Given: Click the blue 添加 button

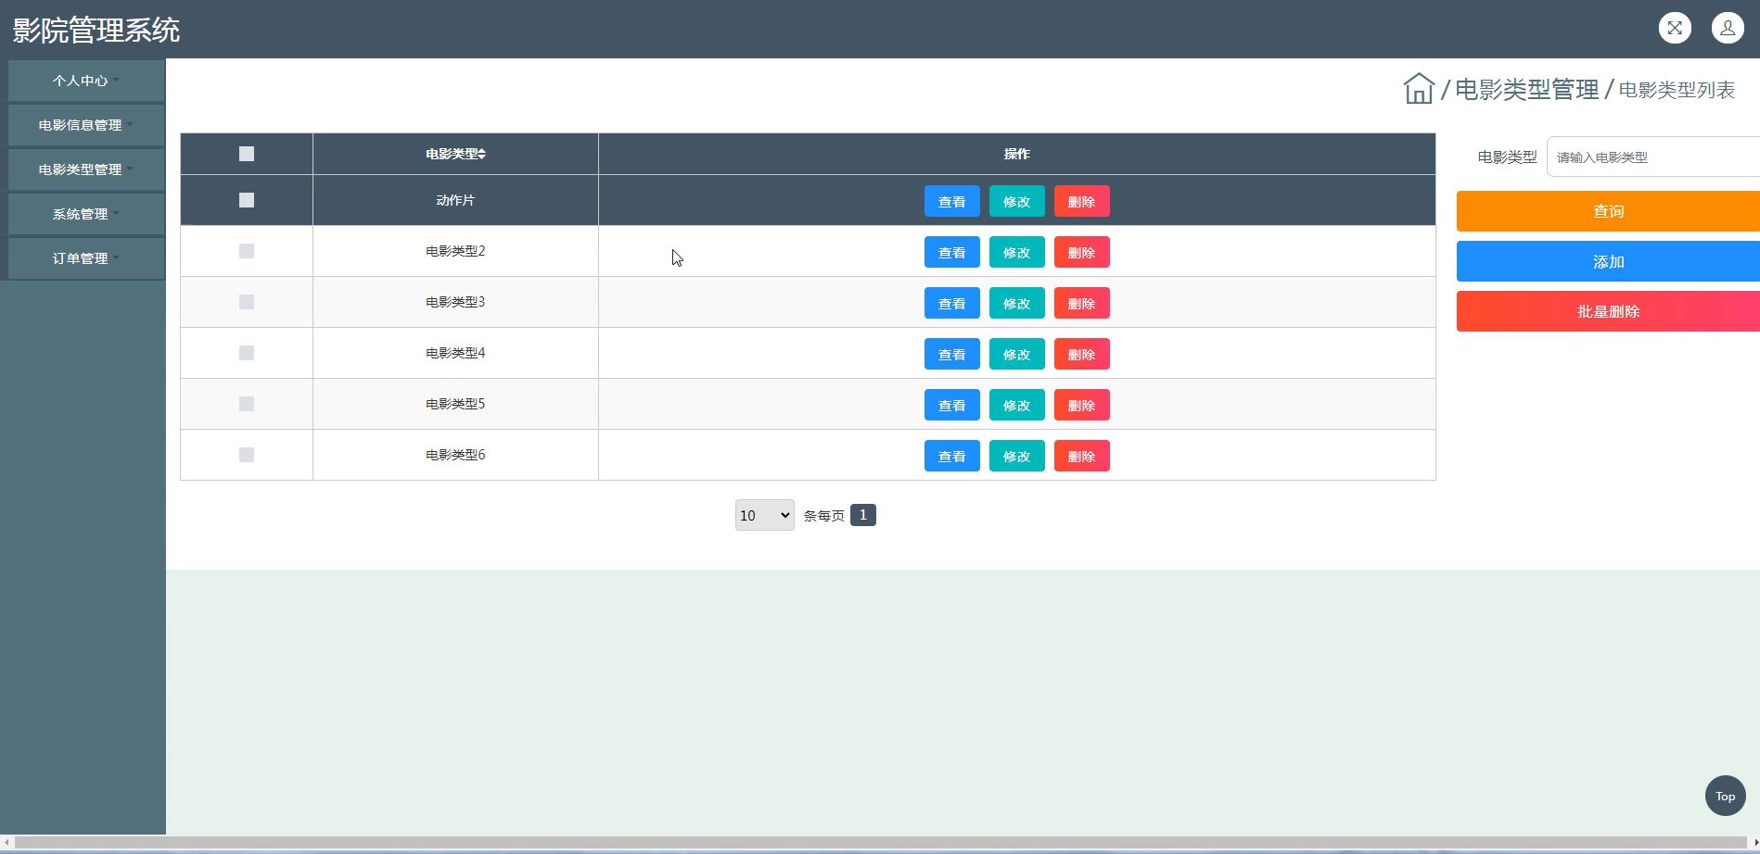Looking at the screenshot, I should pos(1608,261).
